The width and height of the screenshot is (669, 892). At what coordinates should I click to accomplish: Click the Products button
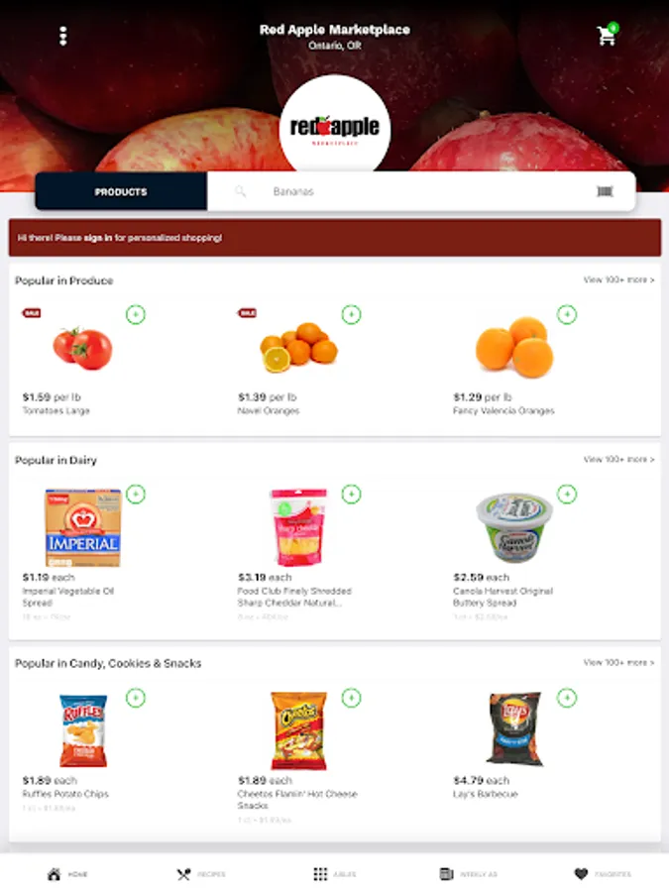(121, 191)
